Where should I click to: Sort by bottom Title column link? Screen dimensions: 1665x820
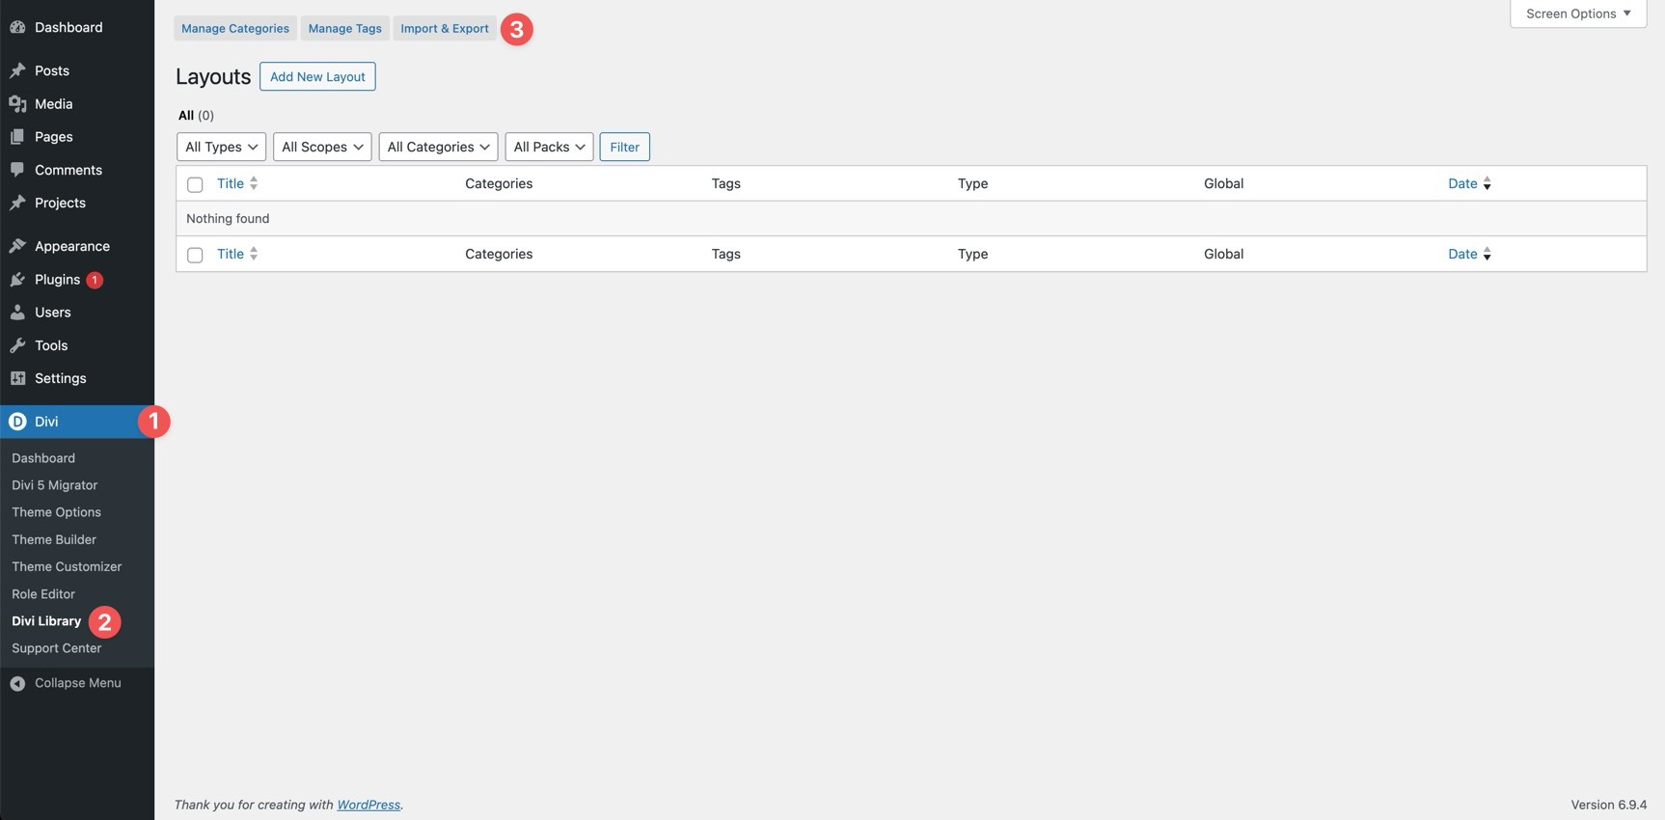[231, 254]
